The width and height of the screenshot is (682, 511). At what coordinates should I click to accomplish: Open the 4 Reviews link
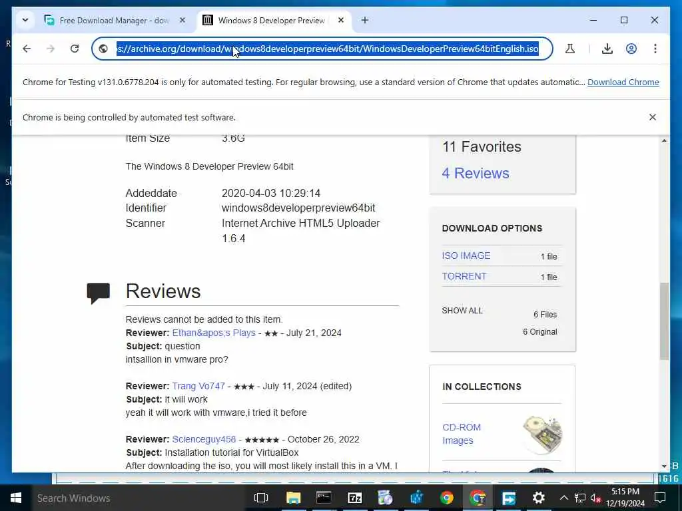pyautogui.click(x=476, y=174)
